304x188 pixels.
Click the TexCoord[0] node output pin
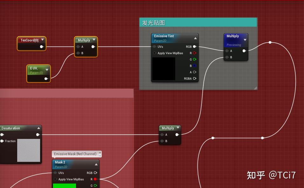click(41, 47)
